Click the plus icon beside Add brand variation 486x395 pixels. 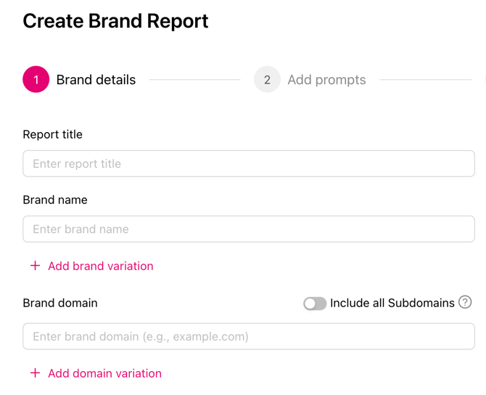click(x=35, y=266)
